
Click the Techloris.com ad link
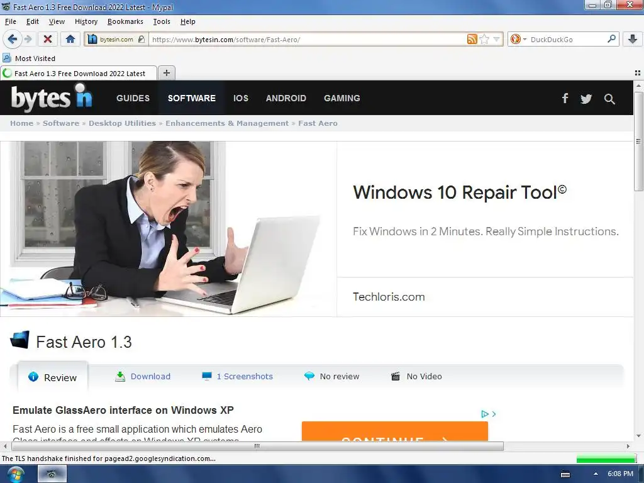(389, 297)
